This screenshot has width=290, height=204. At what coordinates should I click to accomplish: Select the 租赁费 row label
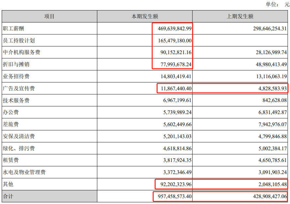pyautogui.click(x=11, y=160)
